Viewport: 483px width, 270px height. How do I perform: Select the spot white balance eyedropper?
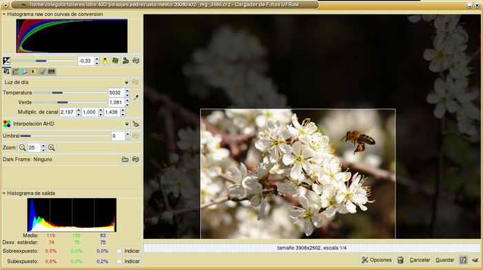tap(136, 97)
